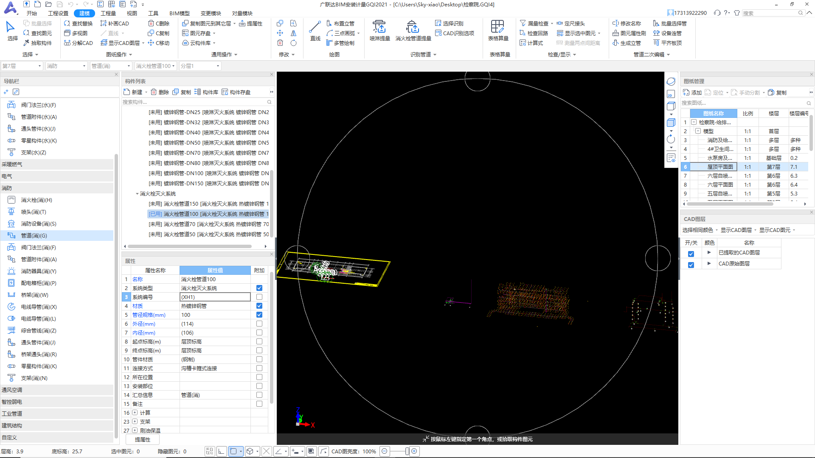Open the 计算式 formula tool

click(531, 43)
